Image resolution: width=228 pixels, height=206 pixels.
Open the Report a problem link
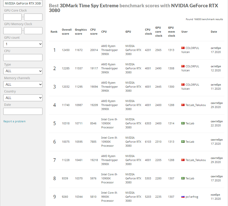tap(14, 121)
